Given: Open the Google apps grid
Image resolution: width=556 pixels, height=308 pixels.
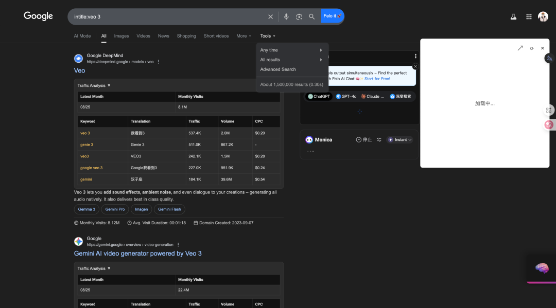Looking at the screenshot, I should 529,16.
